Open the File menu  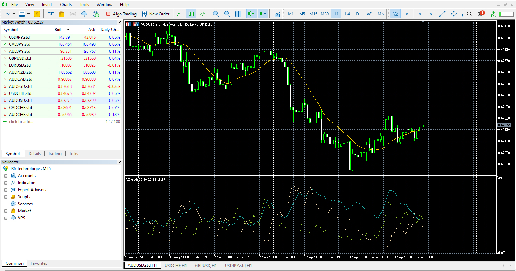coord(14,5)
